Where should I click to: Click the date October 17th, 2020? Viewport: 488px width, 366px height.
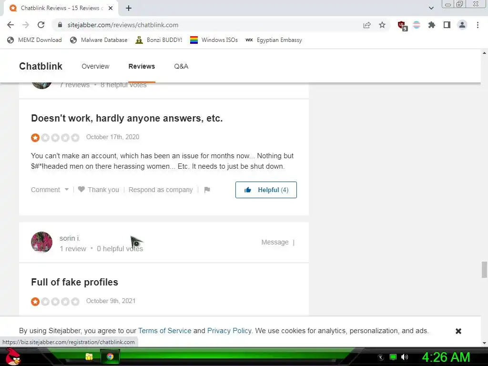point(112,137)
